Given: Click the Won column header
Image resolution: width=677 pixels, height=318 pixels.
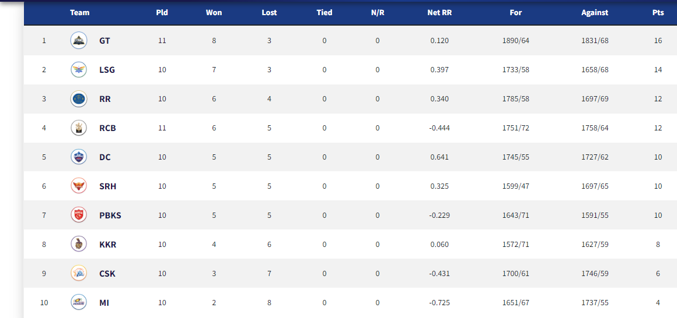Looking at the screenshot, I should 214,12.
